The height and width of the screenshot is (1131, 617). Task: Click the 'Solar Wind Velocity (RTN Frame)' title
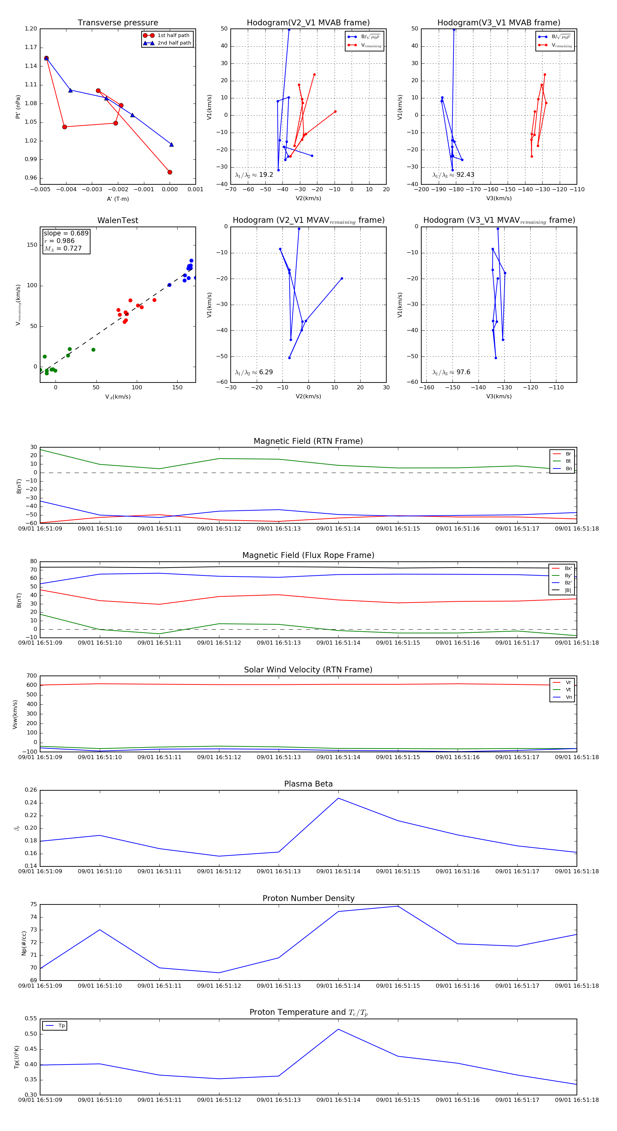pos(308,670)
